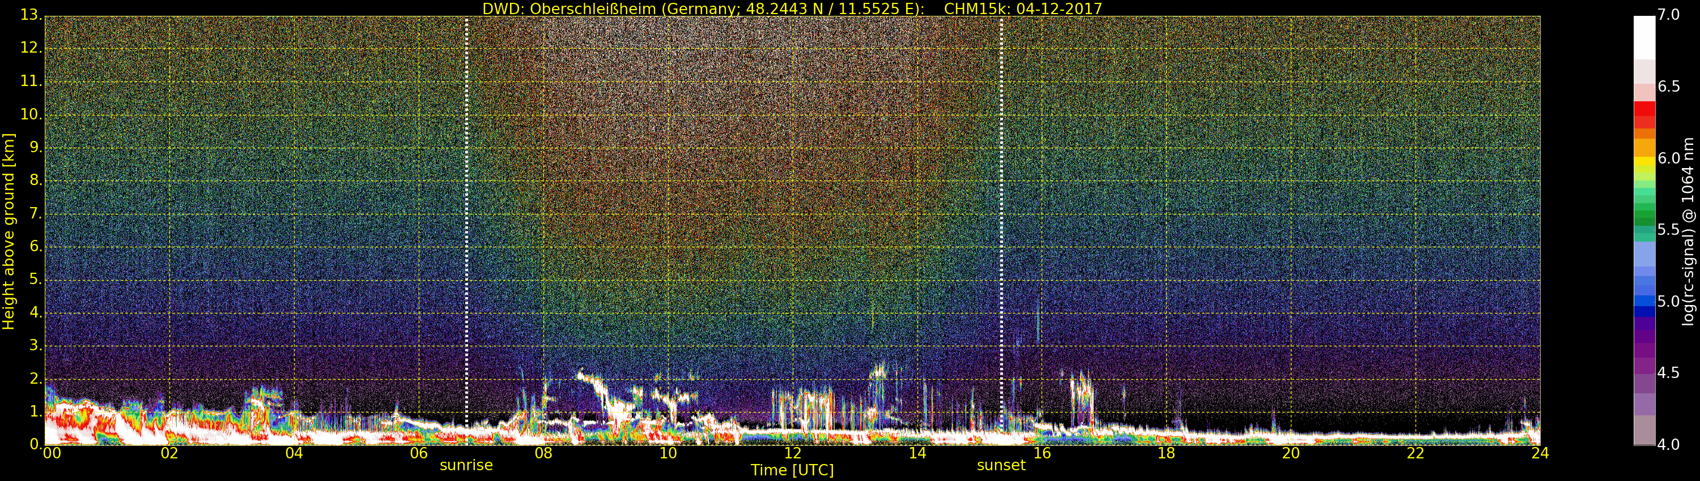Image resolution: width=1700 pixels, height=481 pixels.
Task: Click the 24 tick at the time axis end
Action: tap(1540, 453)
